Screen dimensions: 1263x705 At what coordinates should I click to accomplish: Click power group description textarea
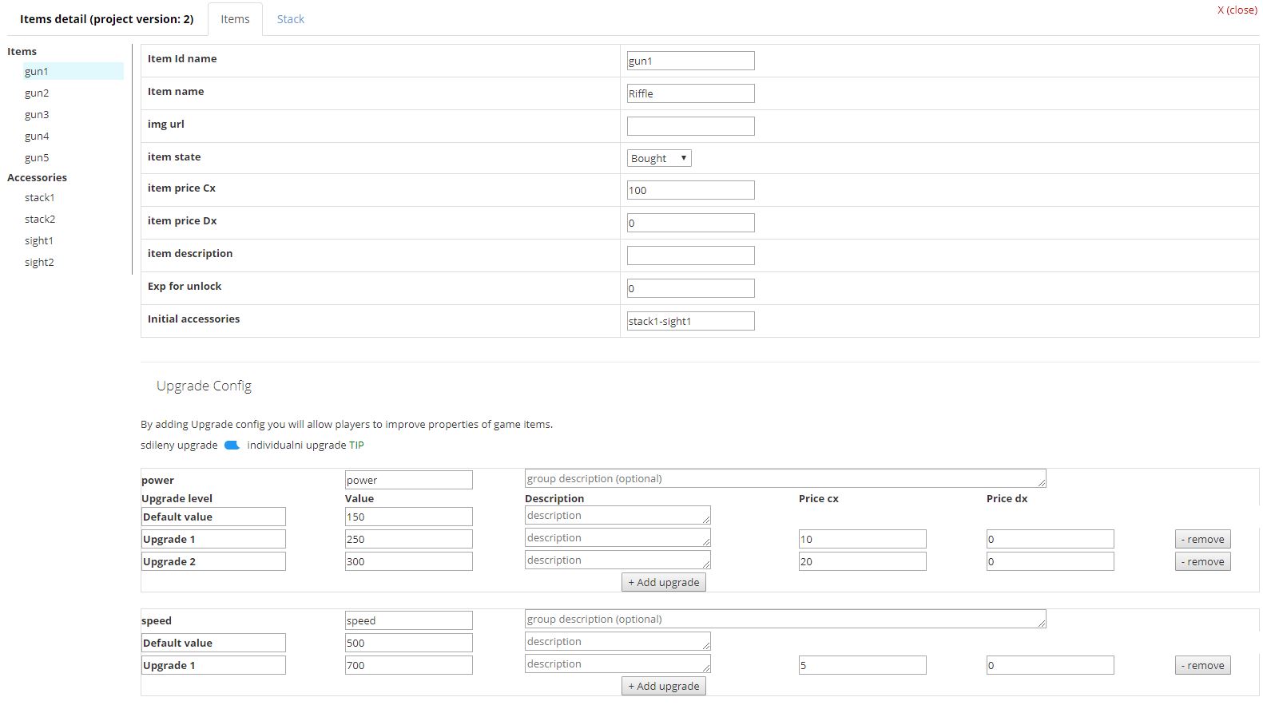coord(784,479)
